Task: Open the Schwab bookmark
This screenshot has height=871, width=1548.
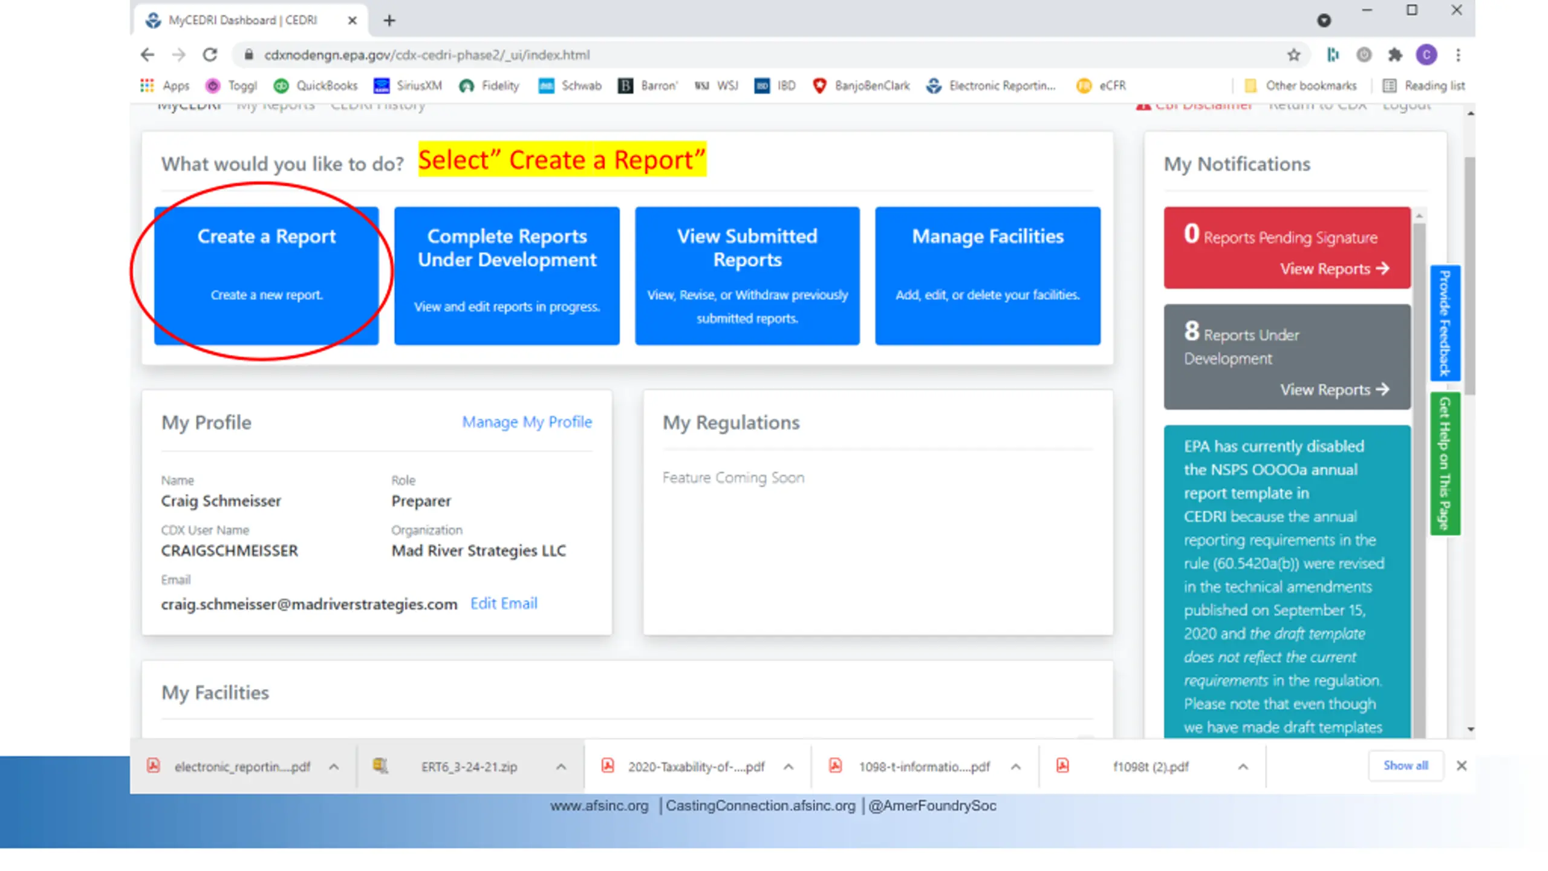Action: (x=570, y=86)
